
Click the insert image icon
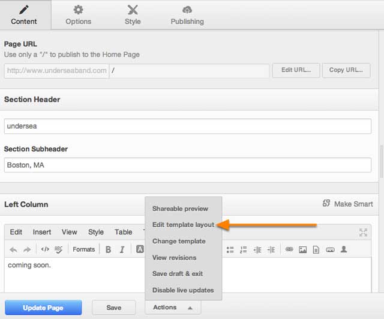click(302, 249)
